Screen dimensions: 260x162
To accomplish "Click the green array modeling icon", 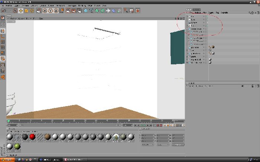I will (103, 11).
